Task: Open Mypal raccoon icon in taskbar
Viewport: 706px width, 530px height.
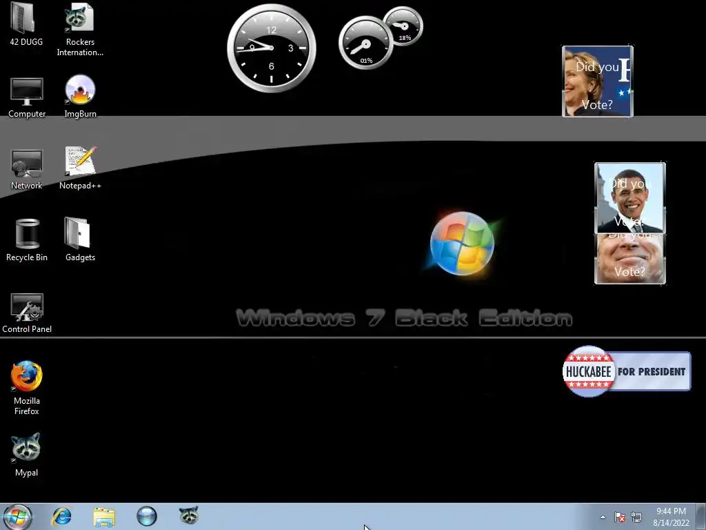Action: click(x=189, y=516)
